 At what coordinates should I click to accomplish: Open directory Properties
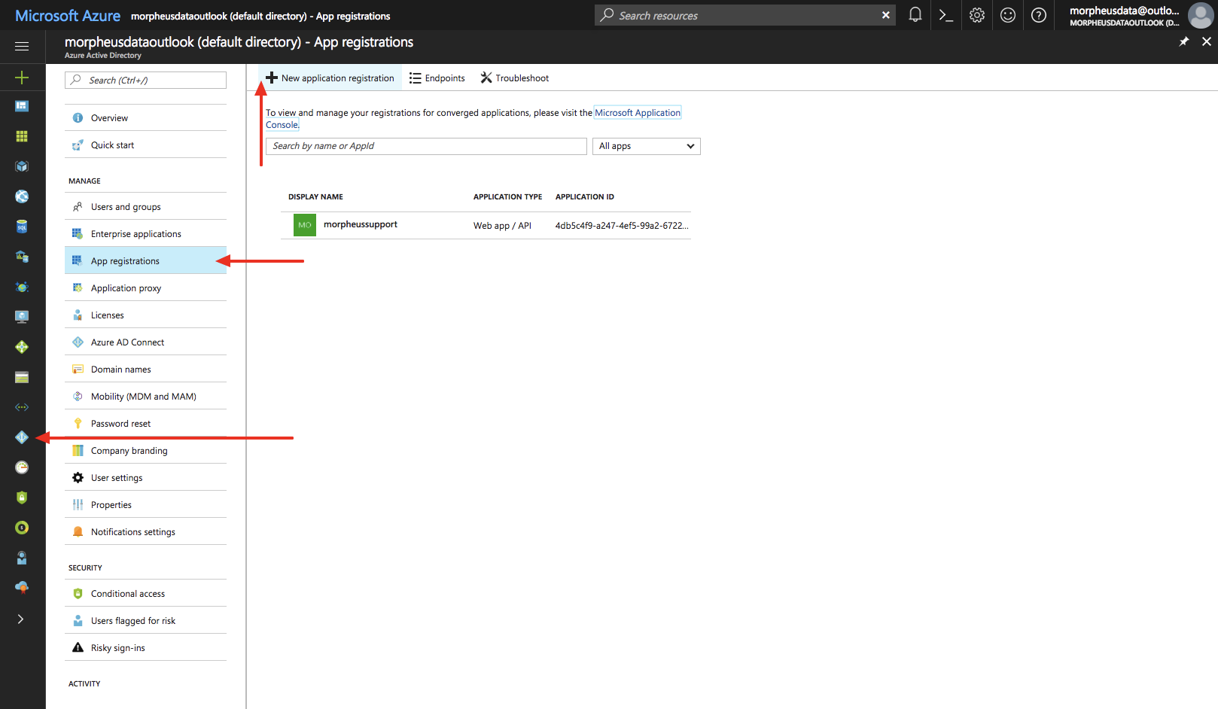146,505
